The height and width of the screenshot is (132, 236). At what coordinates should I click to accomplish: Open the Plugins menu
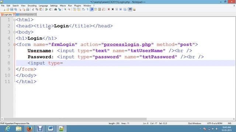(x=77, y=5)
